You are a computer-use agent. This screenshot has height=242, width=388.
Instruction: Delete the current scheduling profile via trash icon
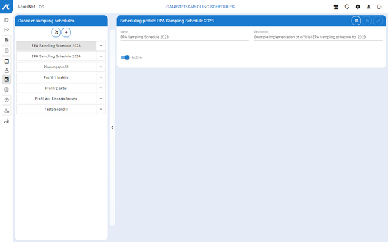[x=356, y=21]
